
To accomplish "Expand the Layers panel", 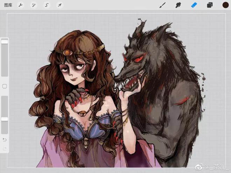I will click(210, 5).
